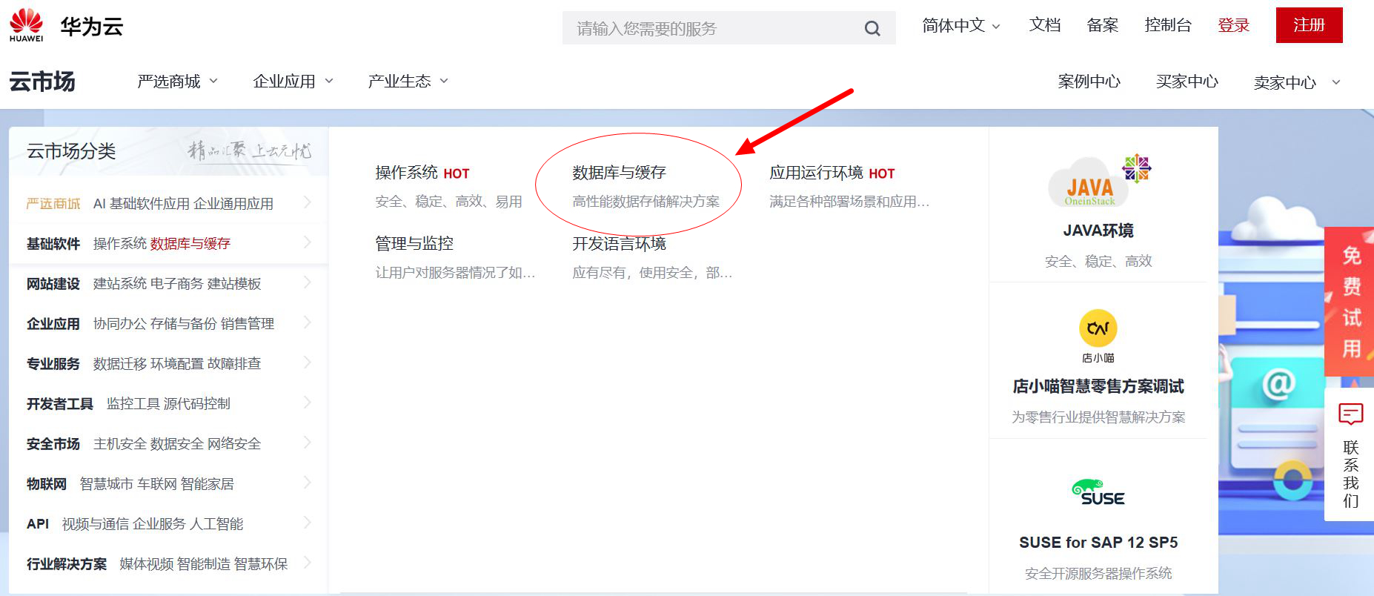Open the 简体中文 language dropdown
This screenshot has width=1374, height=596.
click(961, 26)
